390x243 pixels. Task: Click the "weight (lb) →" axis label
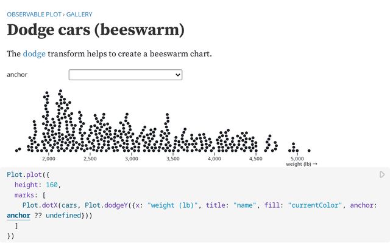(x=302, y=164)
